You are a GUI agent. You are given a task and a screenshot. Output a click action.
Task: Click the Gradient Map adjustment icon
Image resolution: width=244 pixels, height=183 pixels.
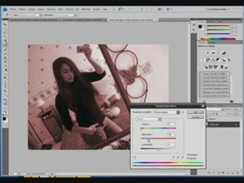(221, 67)
